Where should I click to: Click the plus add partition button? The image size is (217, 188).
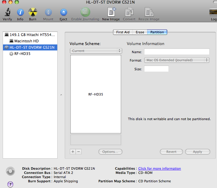click(73, 152)
